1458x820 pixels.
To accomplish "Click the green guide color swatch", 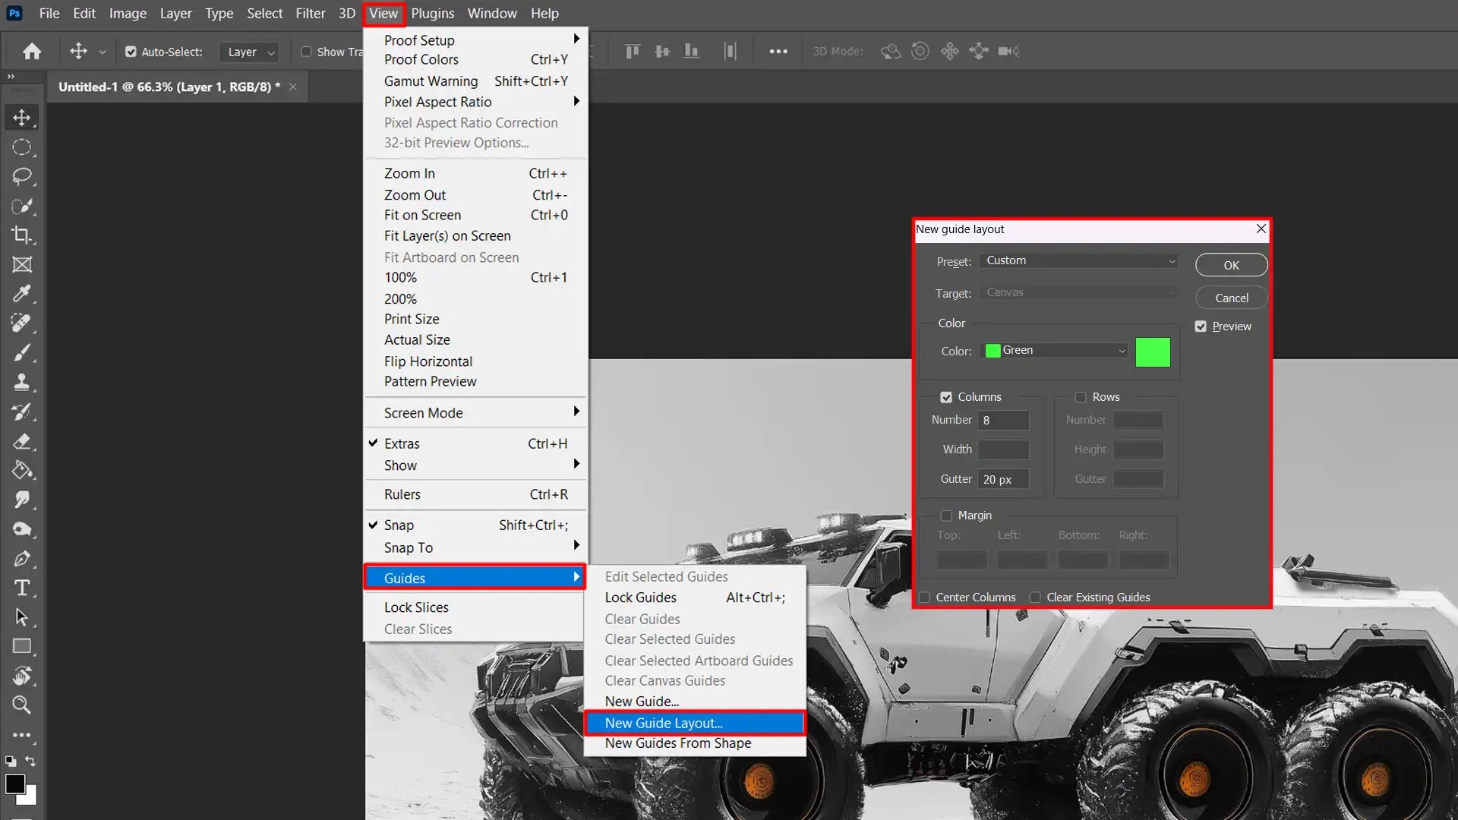I will pyautogui.click(x=1152, y=352).
